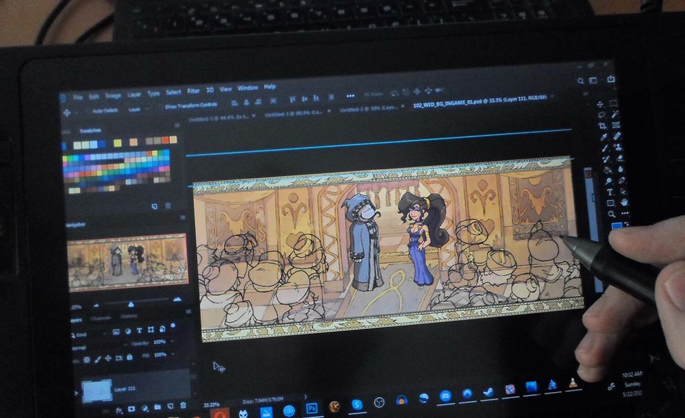Create new swatch in Swatches panel
Image resolution: width=685 pixels, height=418 pixels.
pos(154,206)
